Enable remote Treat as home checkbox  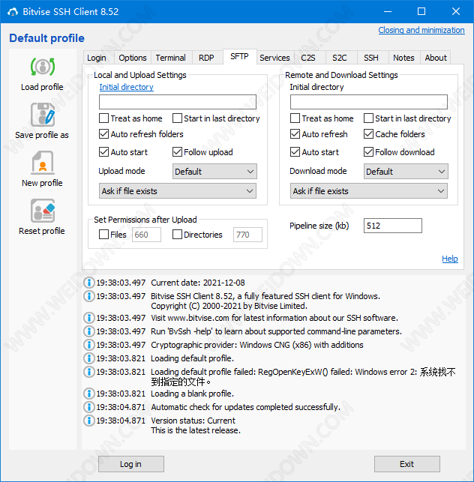point(295,118)
